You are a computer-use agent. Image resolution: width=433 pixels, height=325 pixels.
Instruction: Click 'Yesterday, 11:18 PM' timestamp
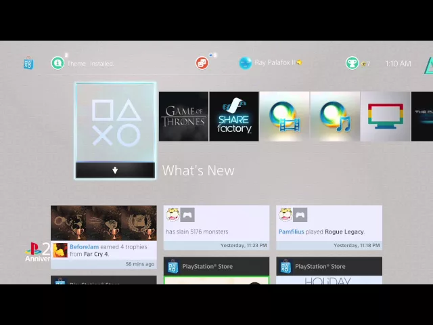click(x=357, y=245)
